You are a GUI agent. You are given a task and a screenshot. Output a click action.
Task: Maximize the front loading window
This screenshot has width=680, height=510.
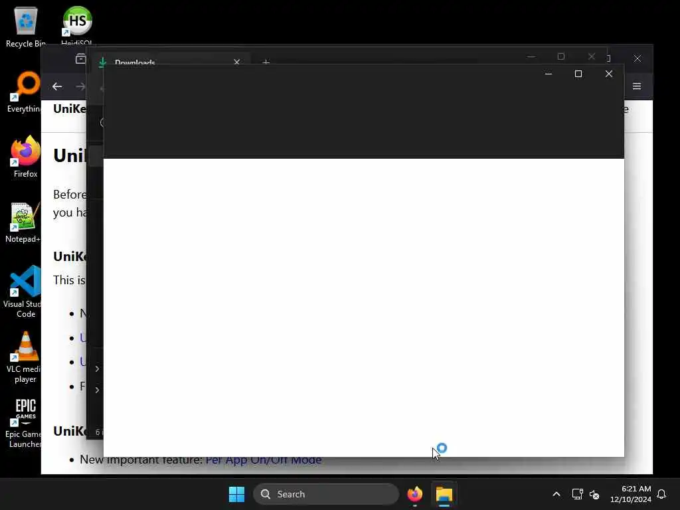[x=578, y=74]
